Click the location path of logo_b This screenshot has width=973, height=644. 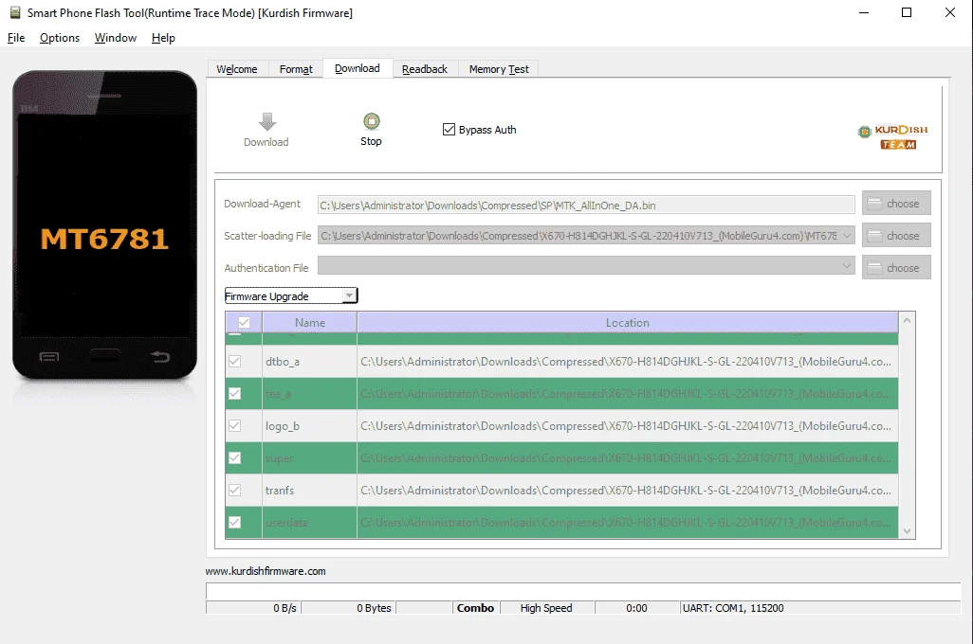coord(626,426)
